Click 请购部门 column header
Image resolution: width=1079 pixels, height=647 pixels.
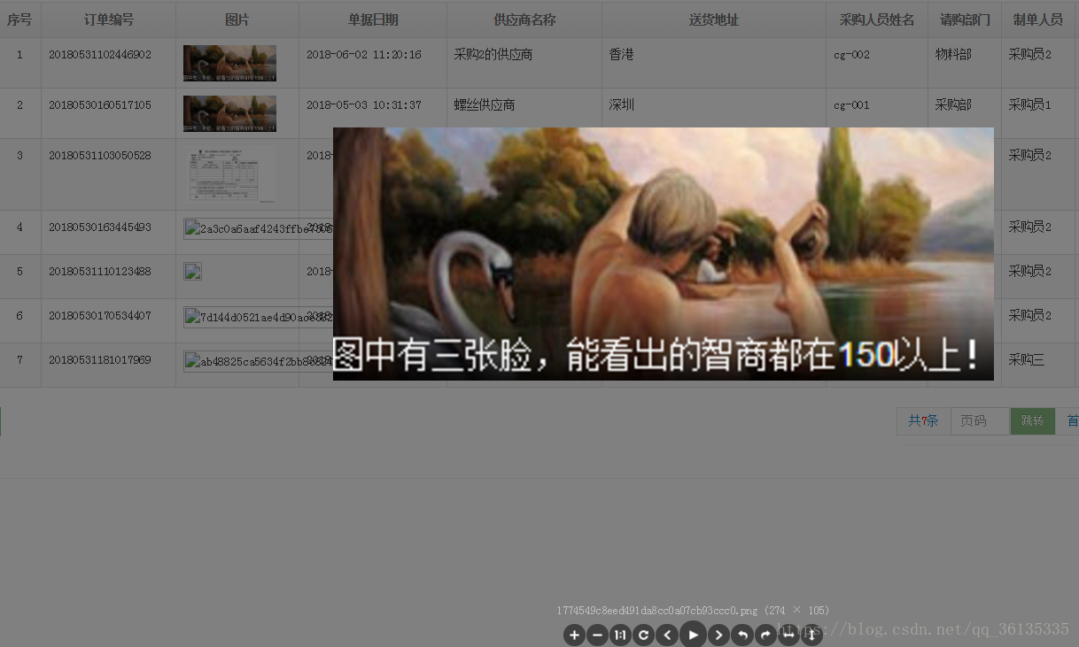pos(965,19)
